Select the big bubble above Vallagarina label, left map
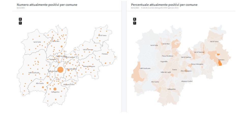The image size is (249, 114). [x=55, y=89]
